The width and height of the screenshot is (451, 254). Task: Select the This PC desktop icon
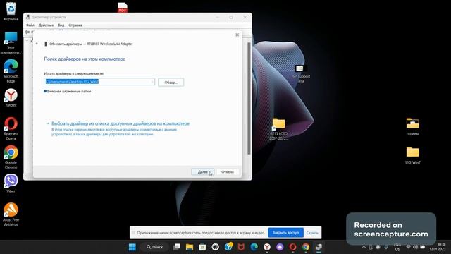pos(11,42)
